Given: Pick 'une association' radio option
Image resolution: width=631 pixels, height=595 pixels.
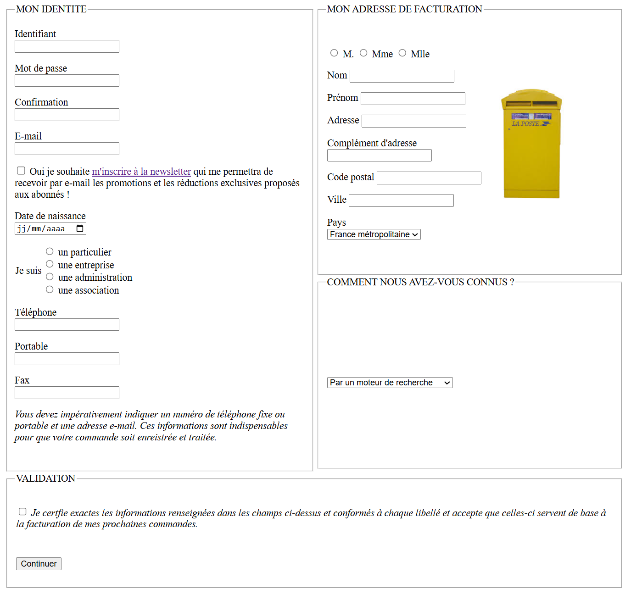Looking at the screenshot, I should point(50,289).
